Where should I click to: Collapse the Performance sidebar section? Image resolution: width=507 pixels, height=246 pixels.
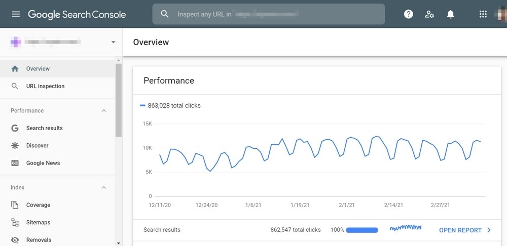[x=104, y=111]
